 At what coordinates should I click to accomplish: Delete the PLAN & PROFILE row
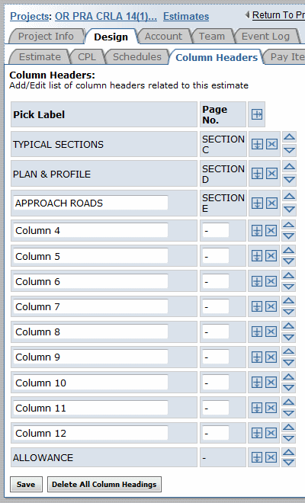tap(272, 174)
